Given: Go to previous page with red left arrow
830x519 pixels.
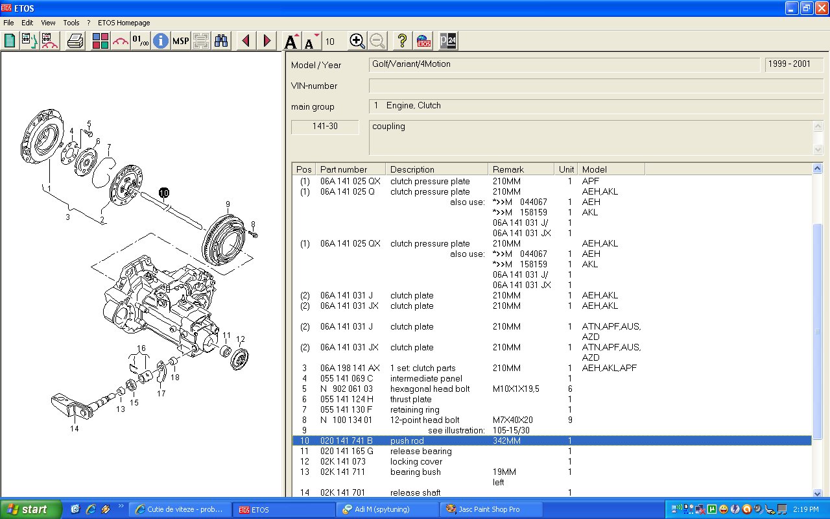Looking at the screenshot, I should (245, 41).
